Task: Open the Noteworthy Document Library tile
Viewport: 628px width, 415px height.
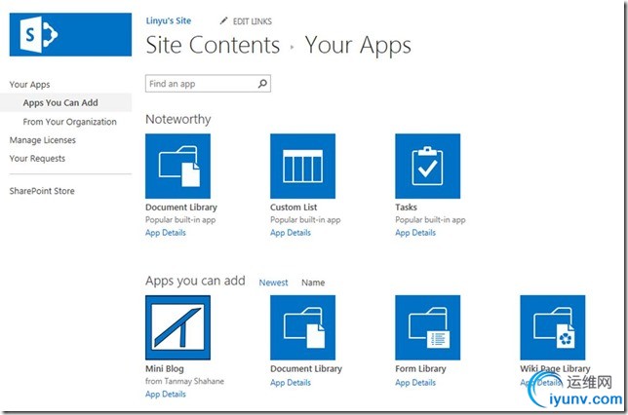Action: [177, 166]
